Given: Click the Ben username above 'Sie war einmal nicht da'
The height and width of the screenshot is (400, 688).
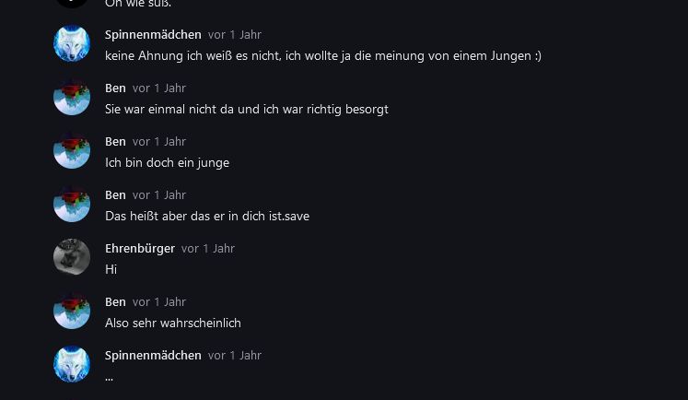Looking at the screenshot, I should 115,88.
